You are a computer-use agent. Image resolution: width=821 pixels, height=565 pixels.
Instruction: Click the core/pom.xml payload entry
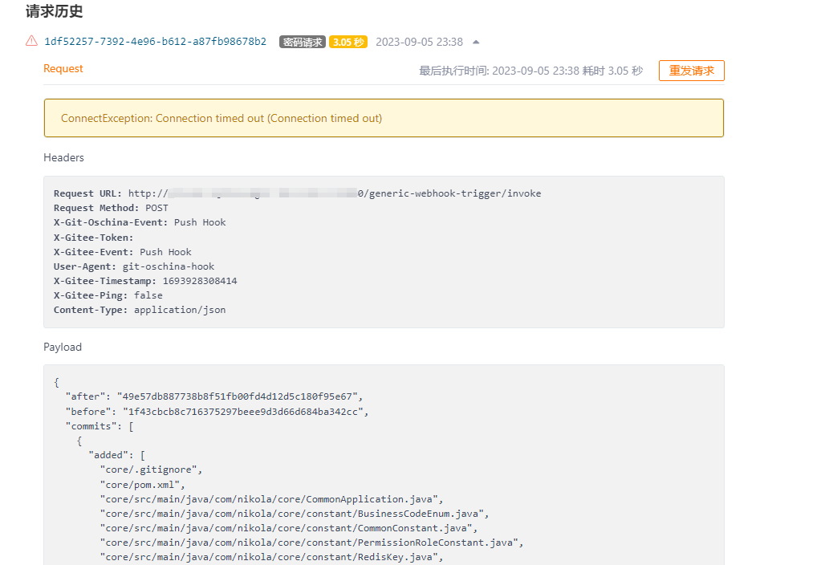click(142, 485)
